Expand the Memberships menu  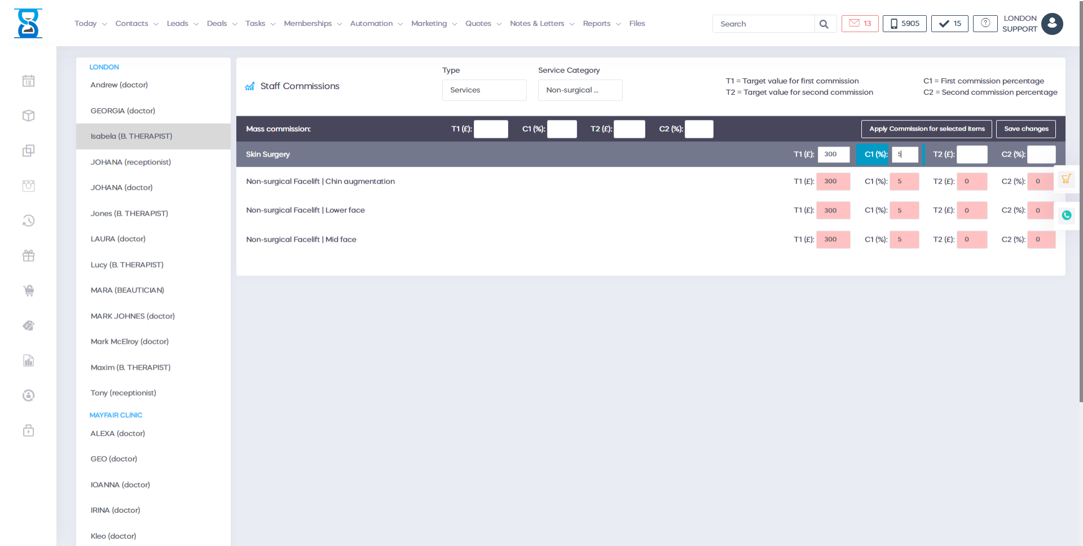(x=312, y=24)
